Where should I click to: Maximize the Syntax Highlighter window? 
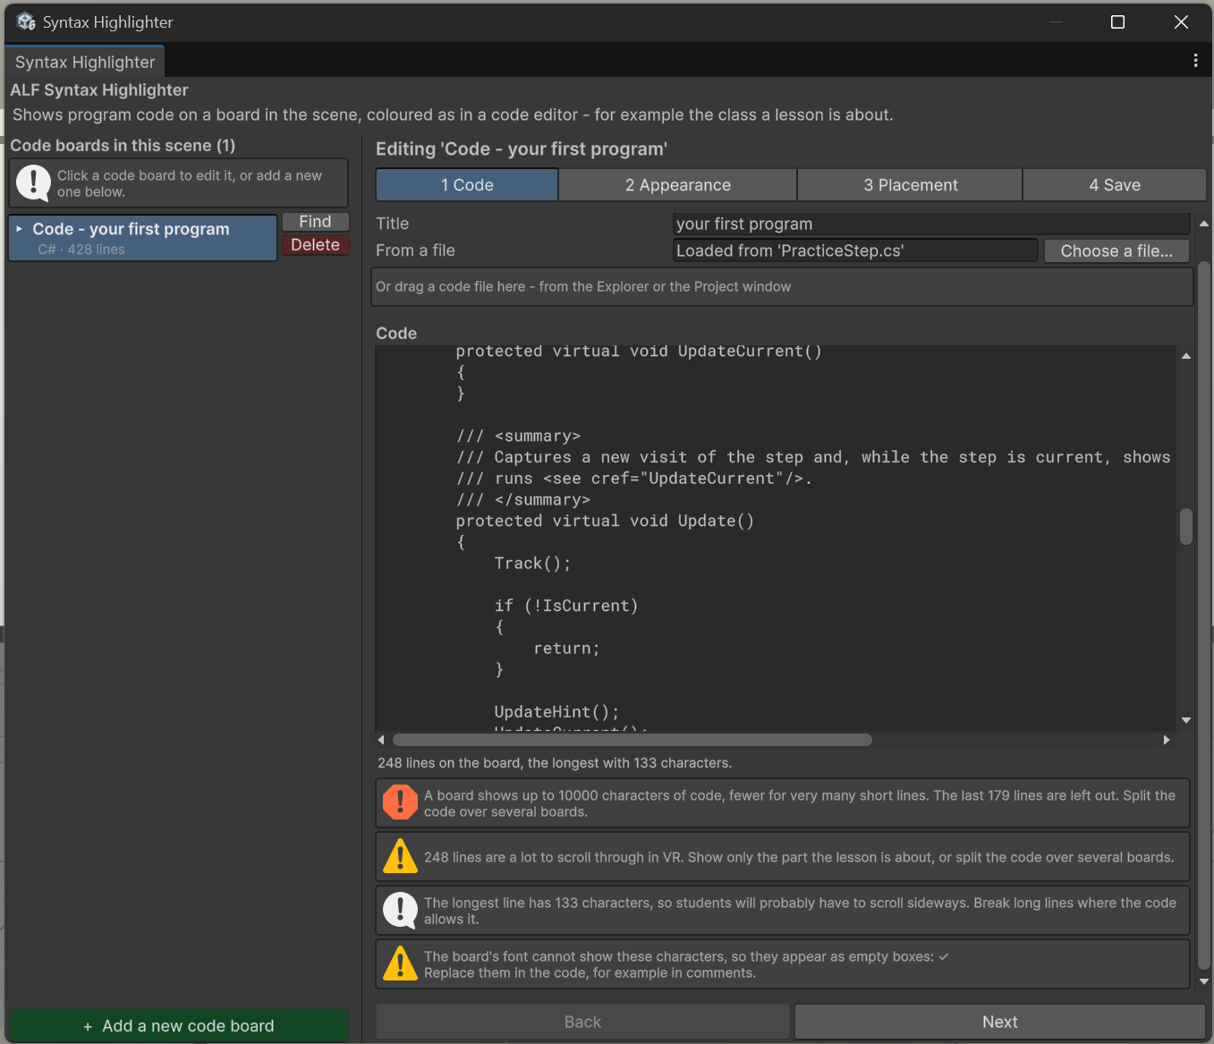pos(1117,21)
